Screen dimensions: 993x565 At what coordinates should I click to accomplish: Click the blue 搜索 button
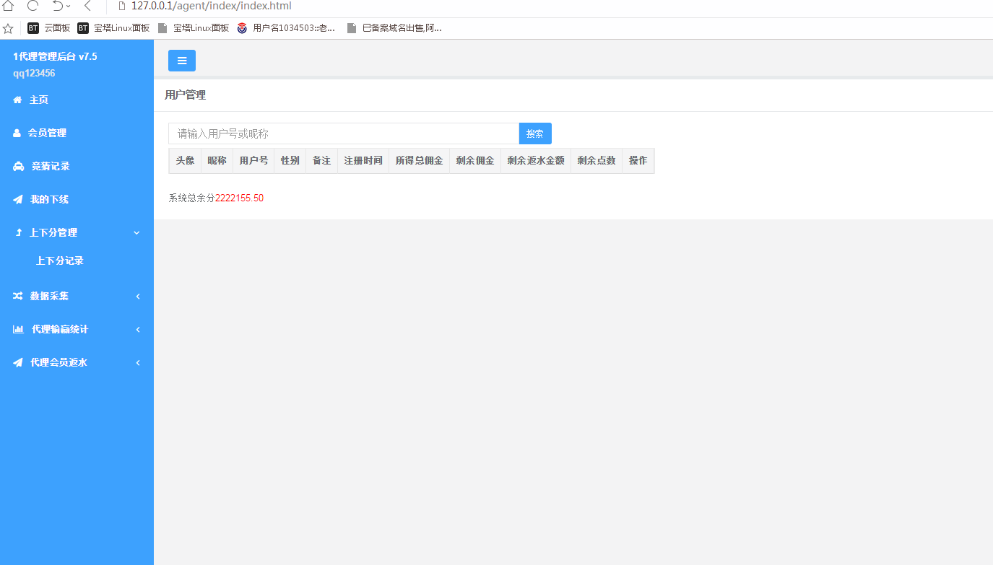point(535,133)
